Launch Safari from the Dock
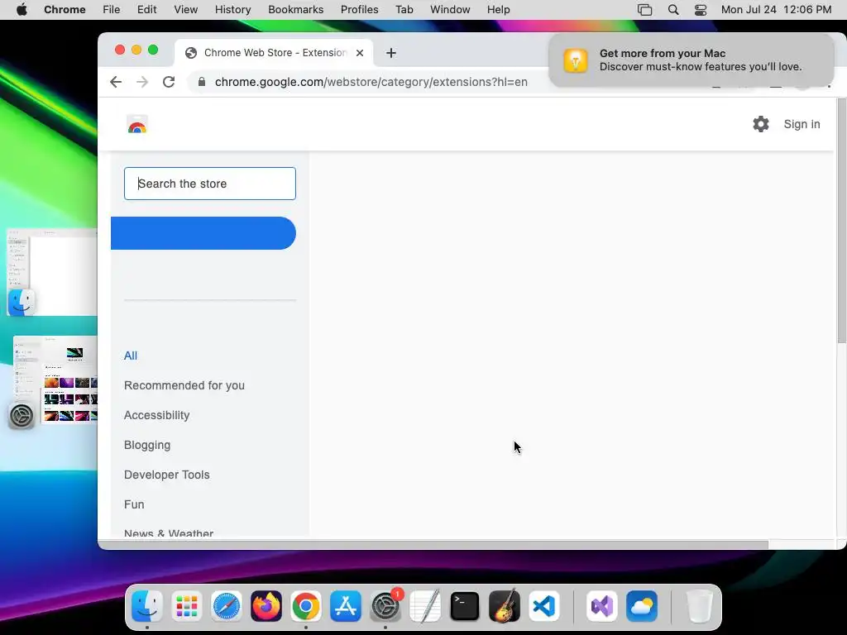The width and height of the screenshot is (847, 635). 227,606
